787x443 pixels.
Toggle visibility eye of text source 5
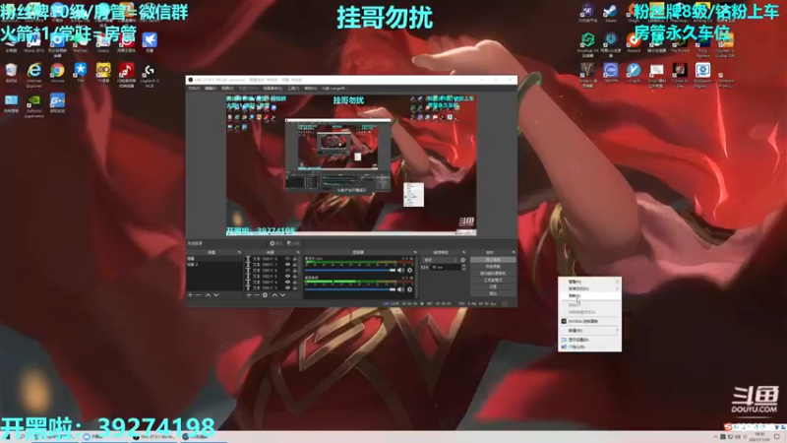(x=287, y=276)
